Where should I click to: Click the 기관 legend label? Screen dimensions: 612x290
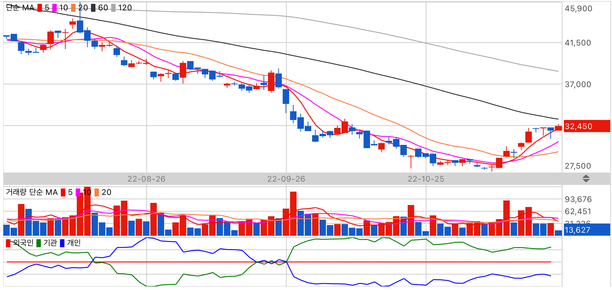click(x=50, y=243)
